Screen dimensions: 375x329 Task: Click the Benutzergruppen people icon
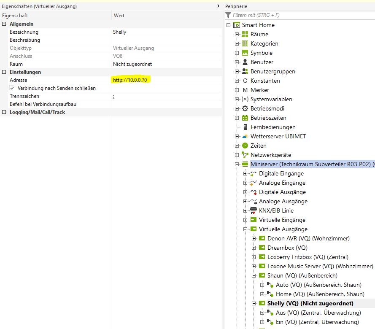point(245,71)
